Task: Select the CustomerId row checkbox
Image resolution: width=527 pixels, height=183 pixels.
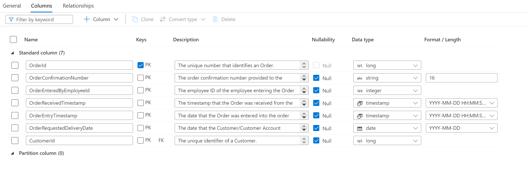Action: click(x=15, y=141)
